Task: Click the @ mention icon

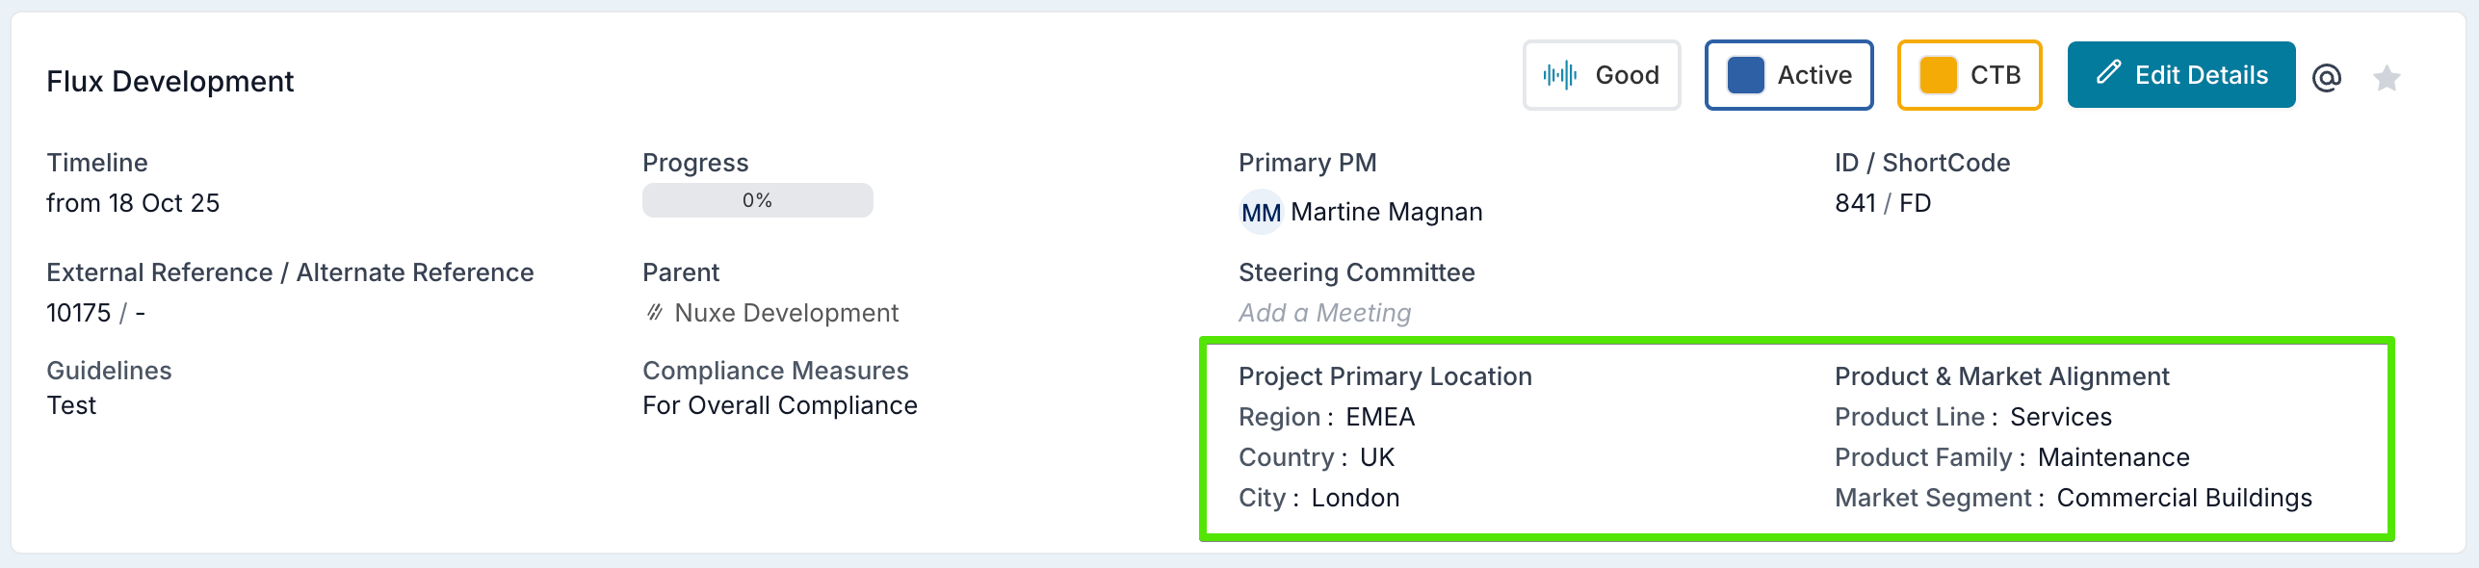Action: [2327, 77]
